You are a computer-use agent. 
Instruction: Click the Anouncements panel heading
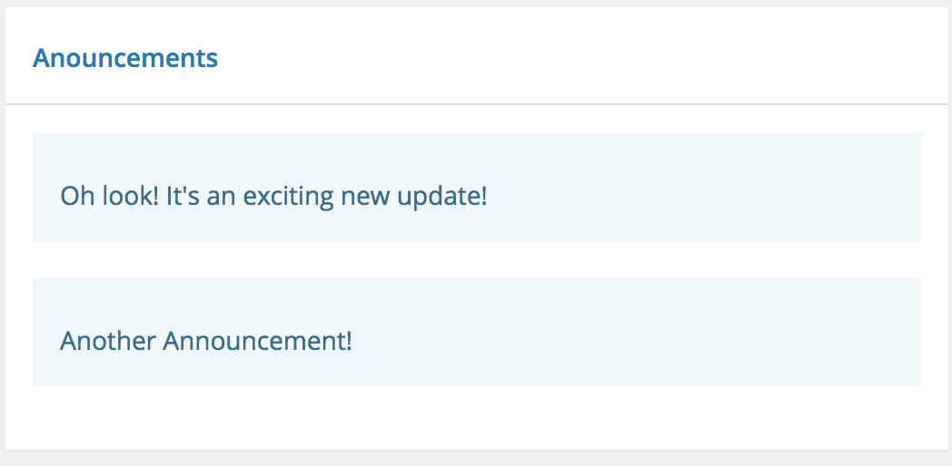tap(125, 58)
